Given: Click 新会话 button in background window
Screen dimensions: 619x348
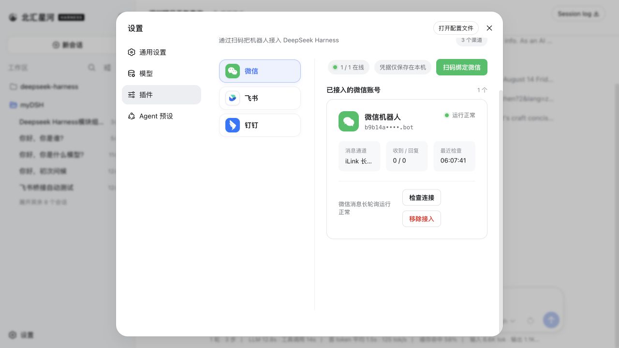Looking at the screenshot, I should [x=68, y=45].
